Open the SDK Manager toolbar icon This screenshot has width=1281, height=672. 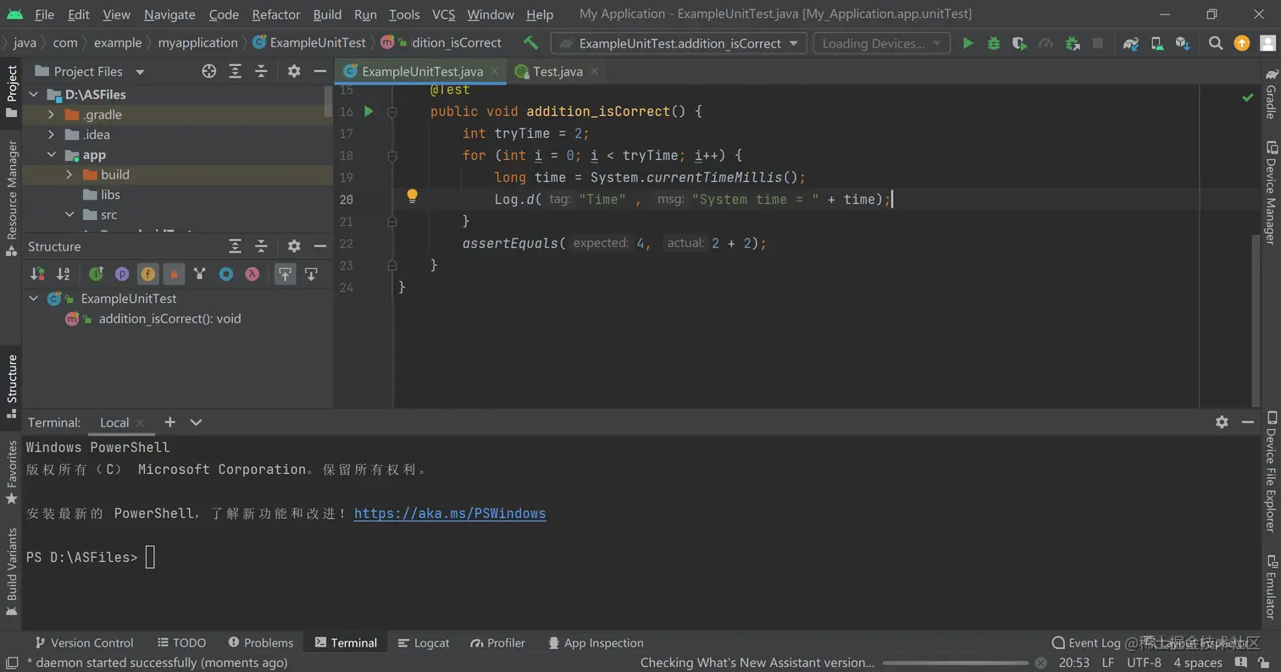[1183, 43]
